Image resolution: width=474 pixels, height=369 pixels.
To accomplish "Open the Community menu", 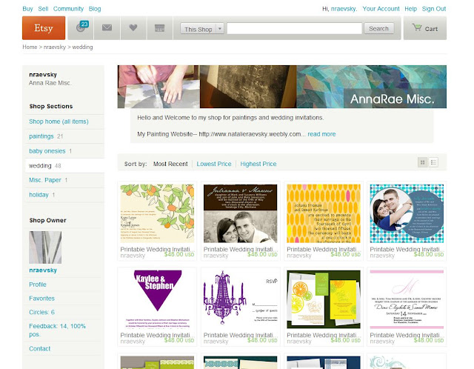I will [68, 9].
